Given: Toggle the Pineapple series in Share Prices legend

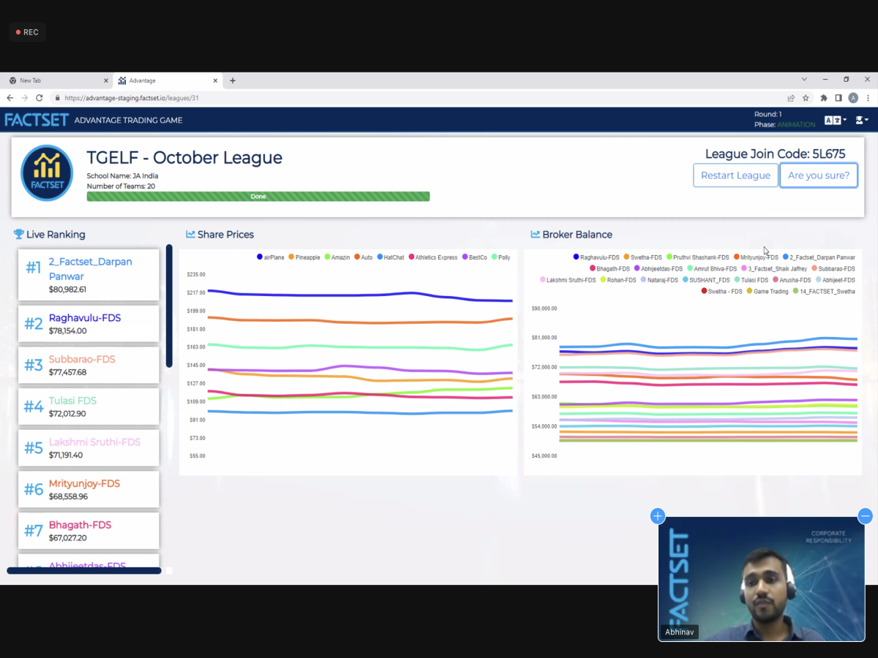Looking at the screenshot, I should [304, 257].
